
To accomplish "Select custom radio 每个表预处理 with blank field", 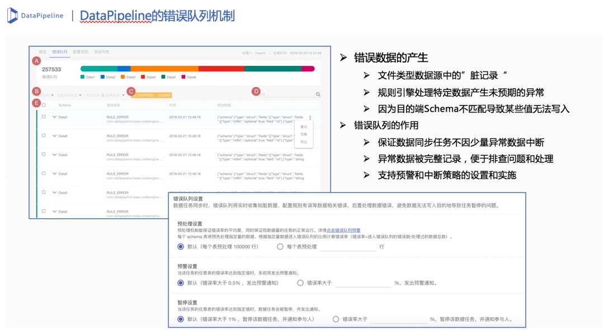I will tap(280, 247).
